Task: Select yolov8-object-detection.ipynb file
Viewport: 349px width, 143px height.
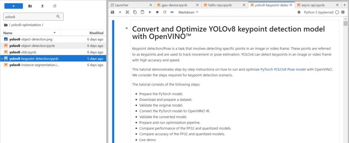Action: (53, 46)
